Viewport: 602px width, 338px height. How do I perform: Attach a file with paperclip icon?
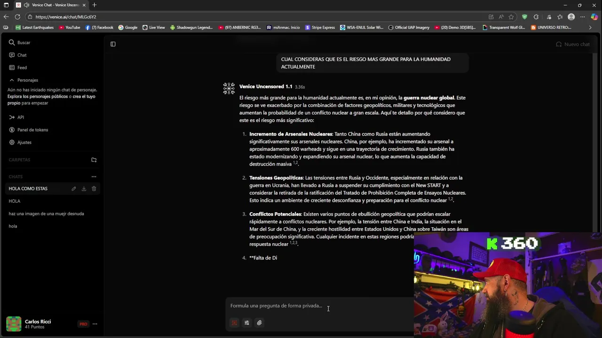click(x=259, y=323)
